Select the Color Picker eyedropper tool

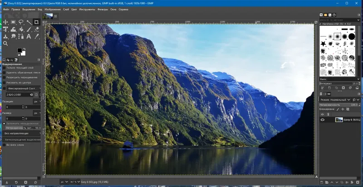[36, 36]
